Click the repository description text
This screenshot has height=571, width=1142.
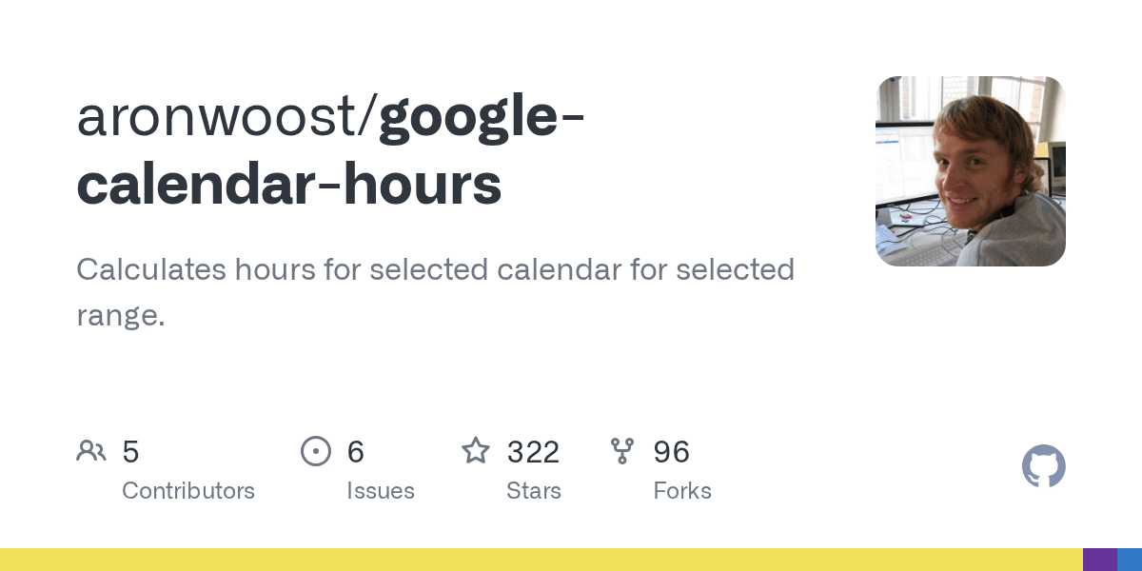436,292
